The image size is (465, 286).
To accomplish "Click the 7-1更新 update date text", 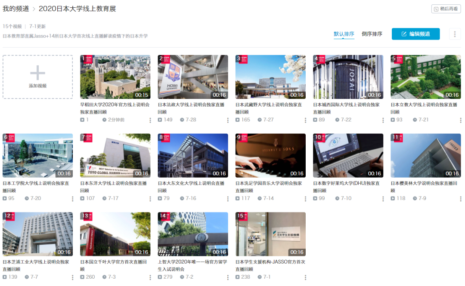I will tap(37, 26).
